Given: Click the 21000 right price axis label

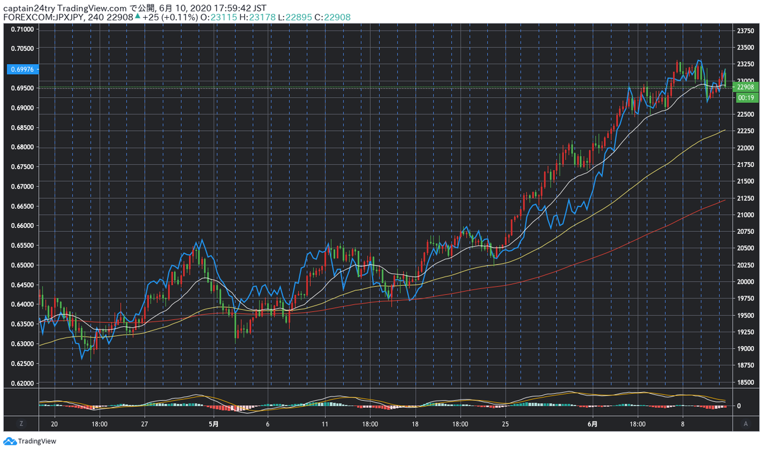Looking at the screenshot, I should pos(746,215).
